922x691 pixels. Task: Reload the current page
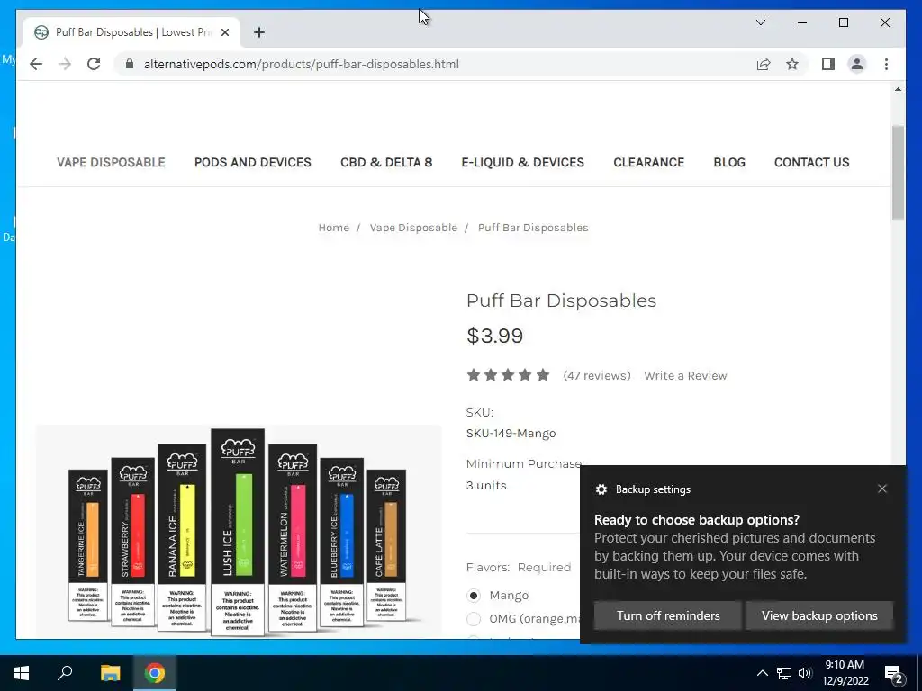point(94,64)
